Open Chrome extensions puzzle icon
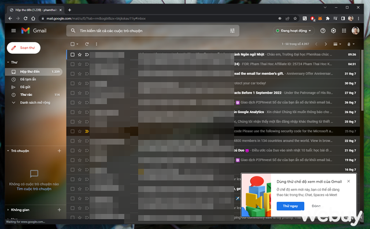370x229 pixels. click(328, 19)
